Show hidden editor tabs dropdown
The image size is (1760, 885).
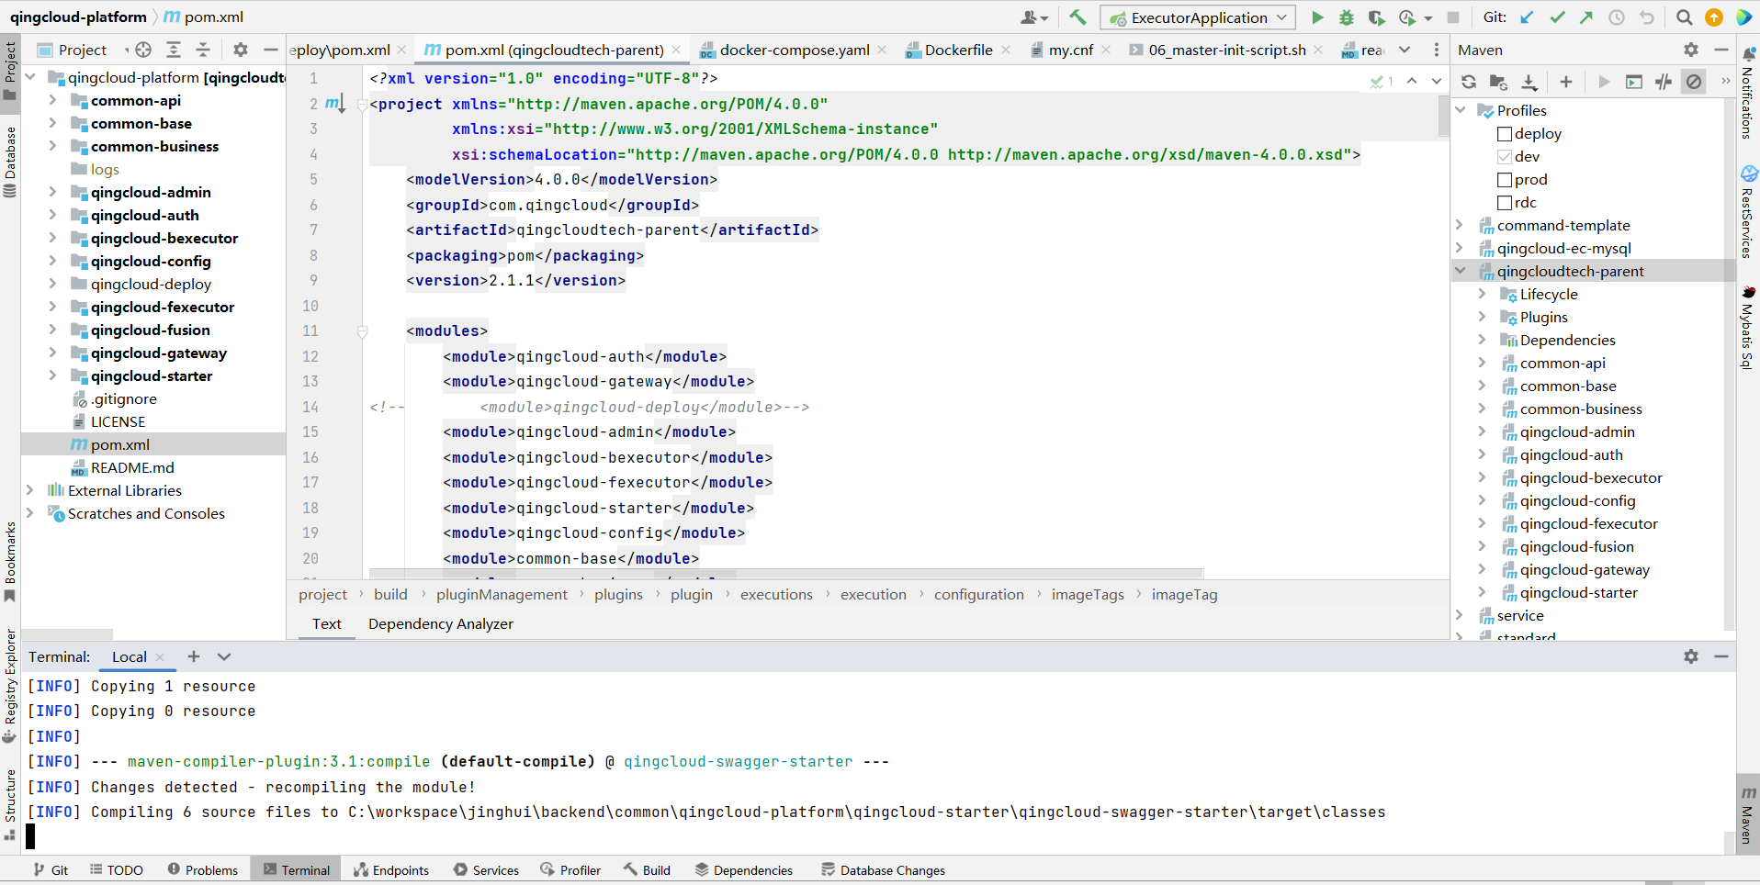[x=1405, y=50]
